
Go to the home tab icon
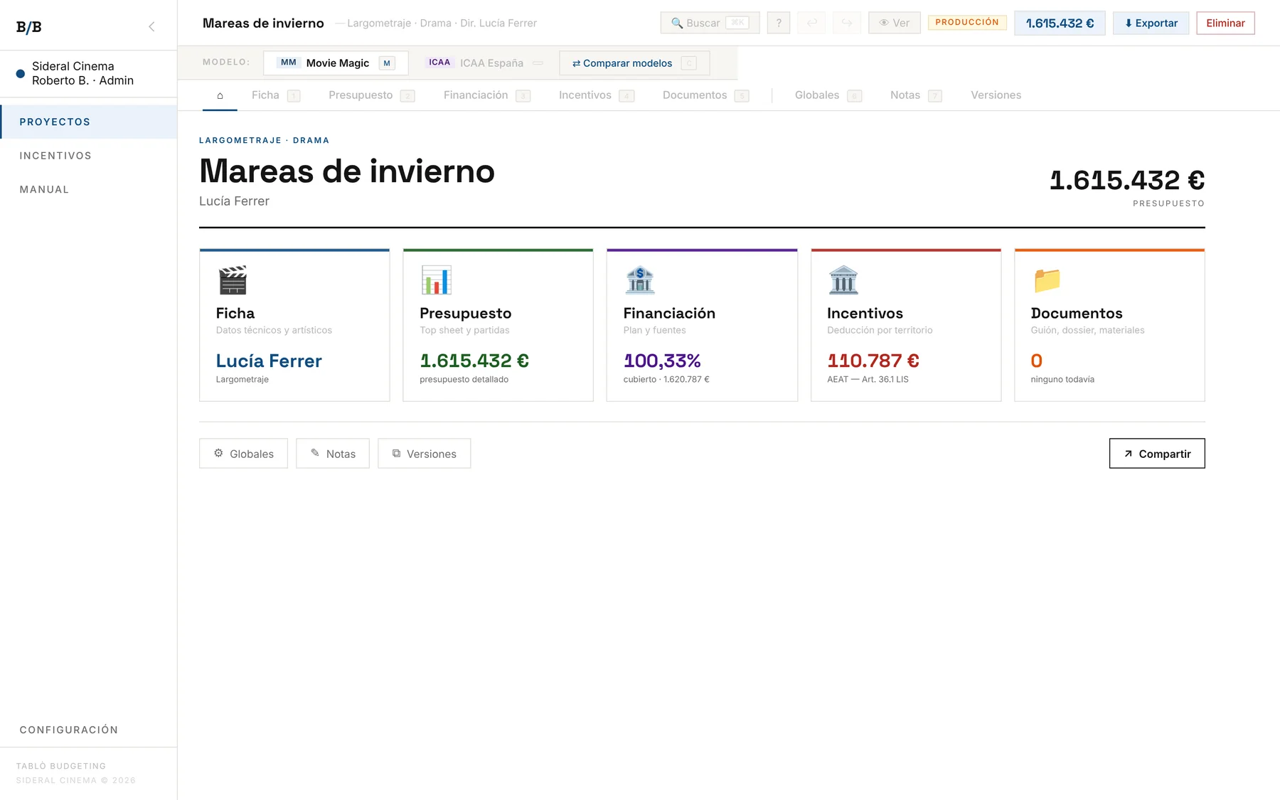click(220, 95)
